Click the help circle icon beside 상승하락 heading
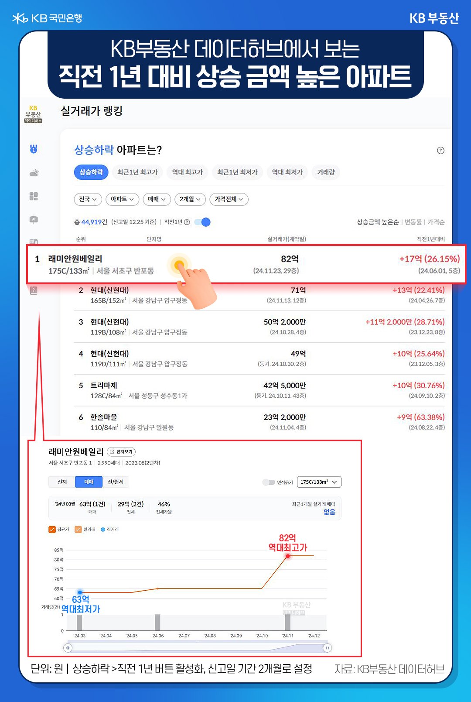 tap(440, 151)
